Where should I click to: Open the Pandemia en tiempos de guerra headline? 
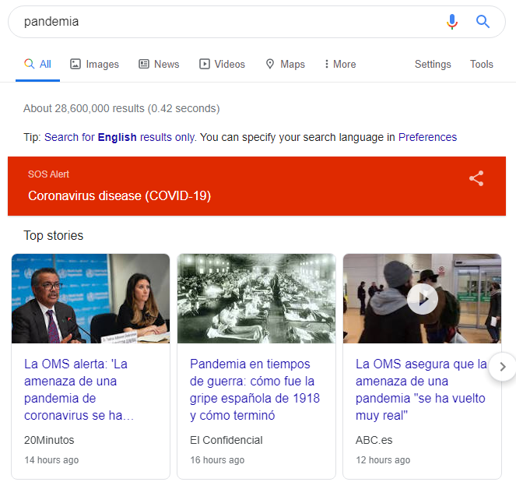point(254,390)
